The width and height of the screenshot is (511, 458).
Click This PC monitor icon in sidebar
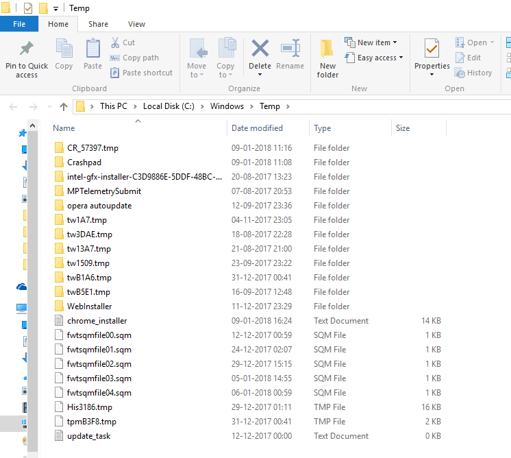[21, 308]
